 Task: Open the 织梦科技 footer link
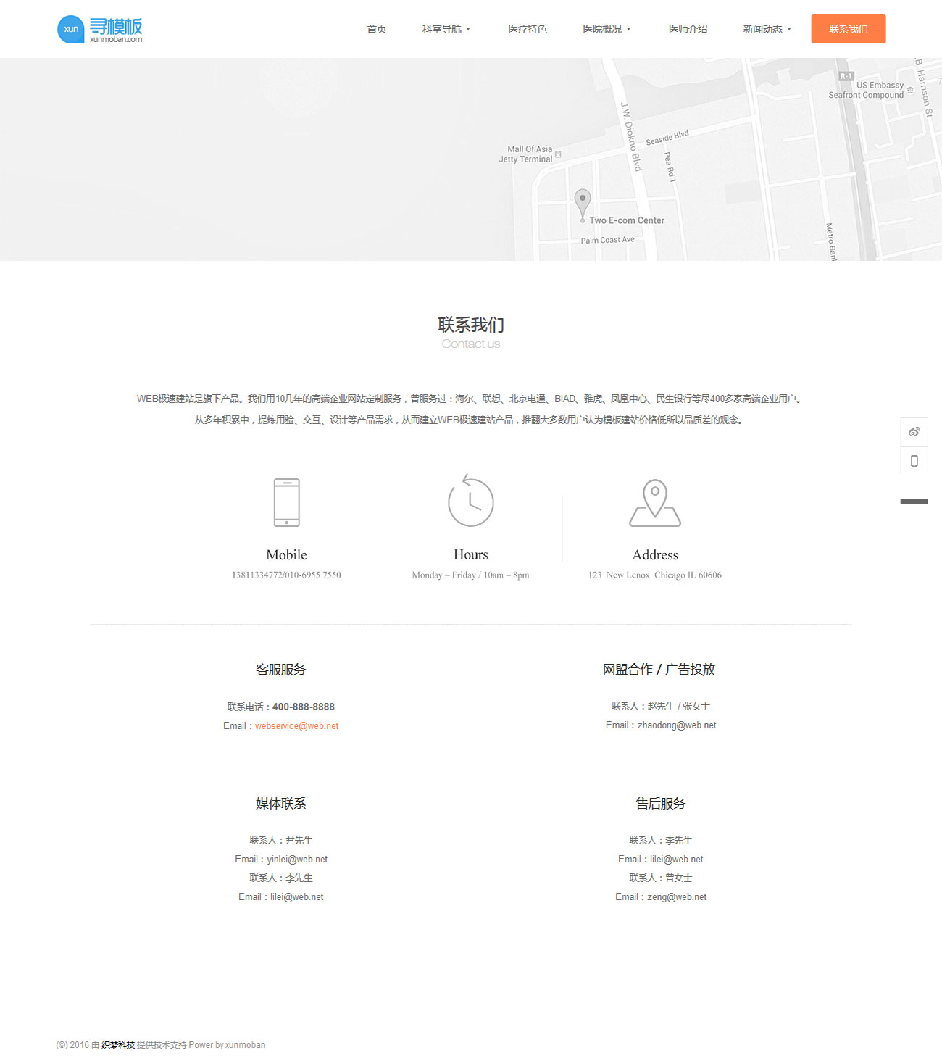pyautogui.click(x=118, y=1045)
